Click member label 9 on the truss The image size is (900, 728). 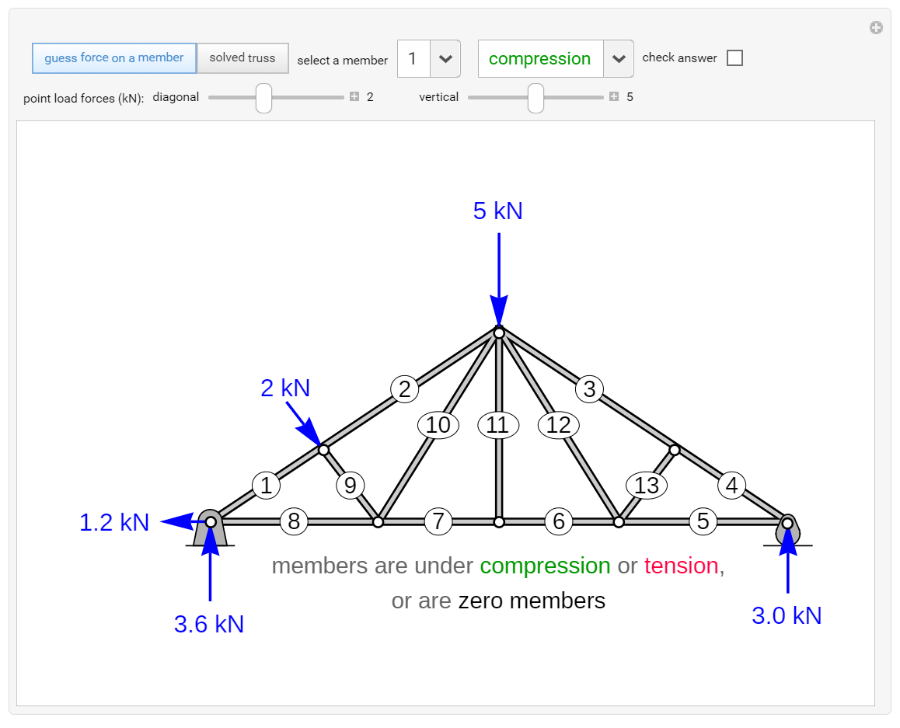[x=350, y=486]
